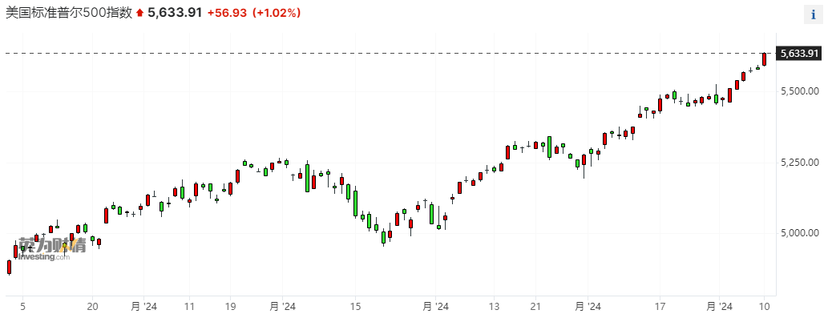The height and width of the screenshot is (318, 828).
Task: Select the 美国标准普尔500指数 title
Action: click(69, 13)
